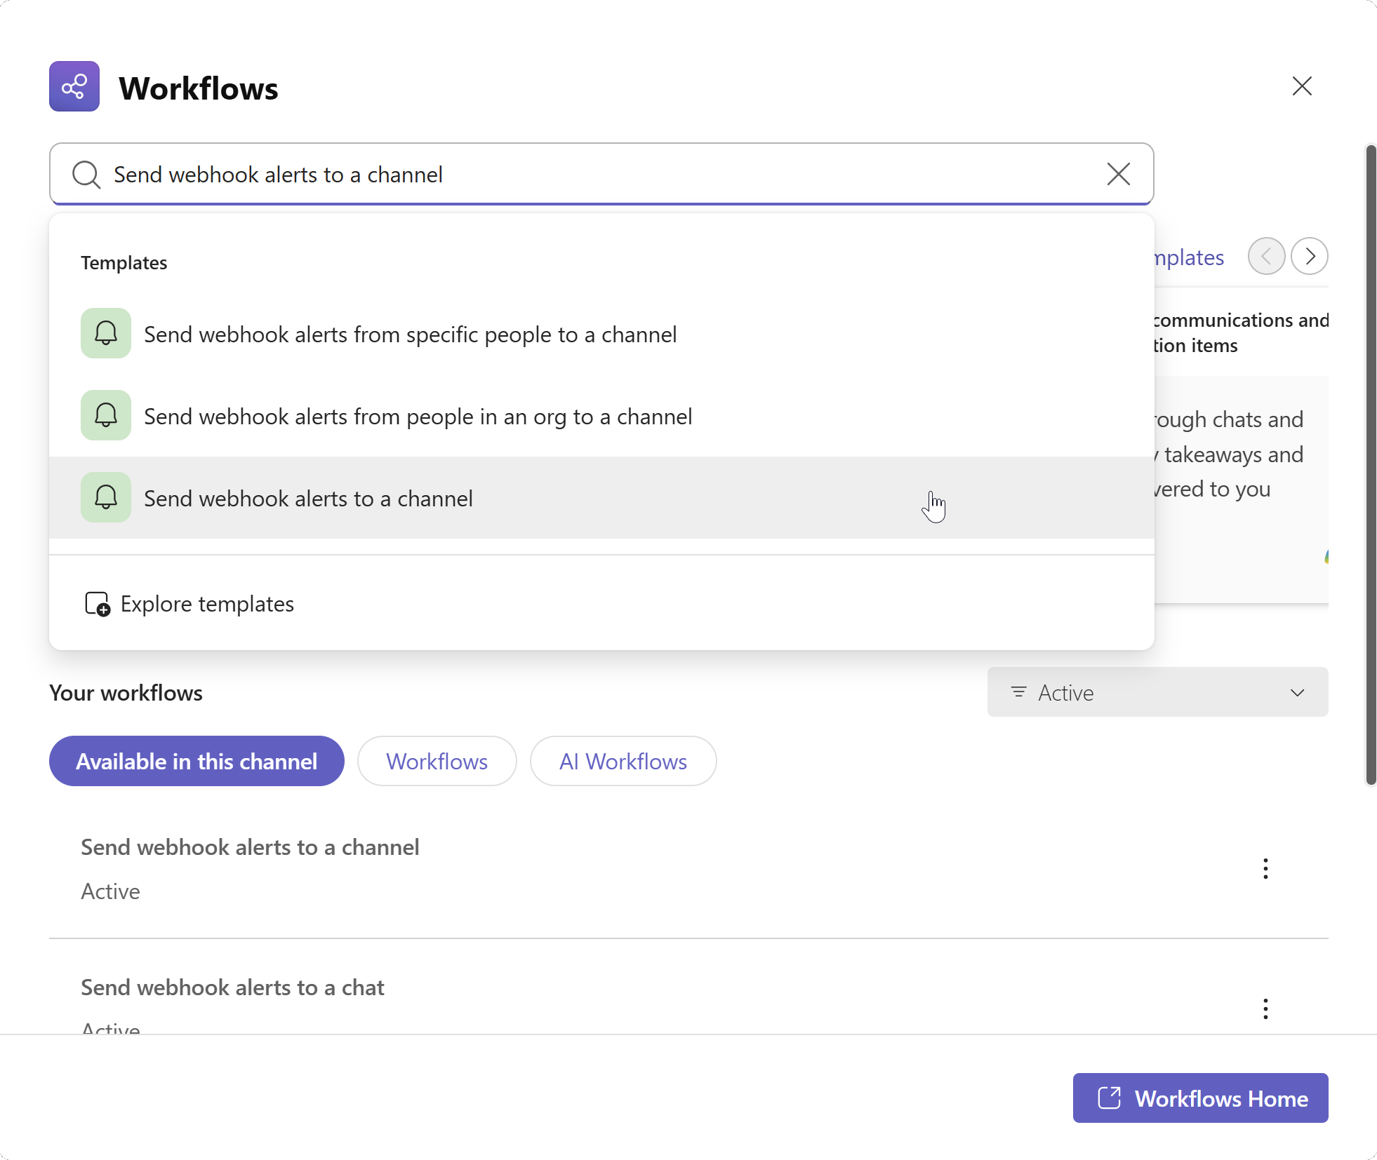Open more options for the 'Send webhook alerts to a chat' workflow

pos(1265,1009)
